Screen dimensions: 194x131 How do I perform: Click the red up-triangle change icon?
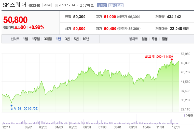(x=16, y=27)
